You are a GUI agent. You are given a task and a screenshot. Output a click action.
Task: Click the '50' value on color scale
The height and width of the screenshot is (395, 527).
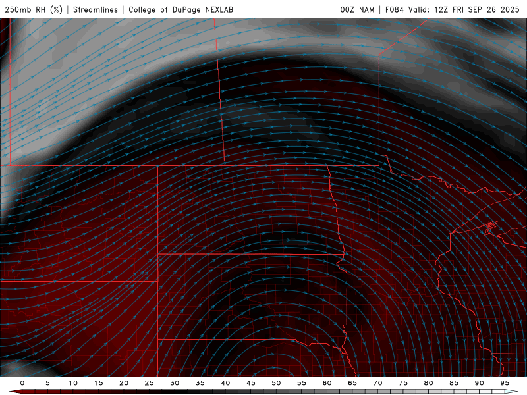point(276,383)
